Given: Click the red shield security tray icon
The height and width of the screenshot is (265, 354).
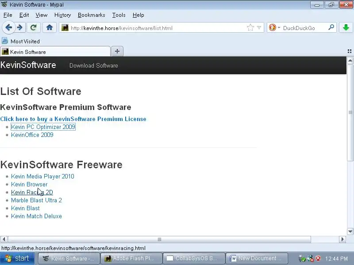Looking at the screenshot, I should click(x=318, y=258).
